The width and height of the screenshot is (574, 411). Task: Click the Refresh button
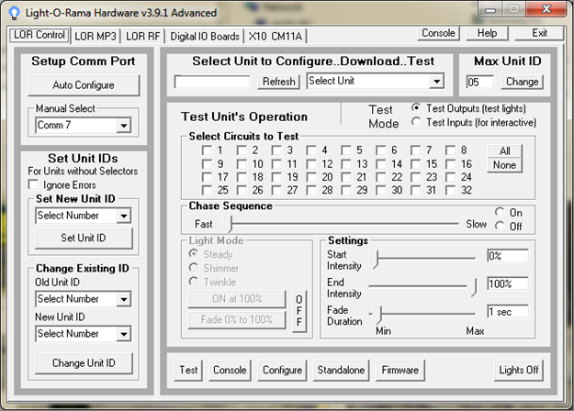(x=278, y=82)
